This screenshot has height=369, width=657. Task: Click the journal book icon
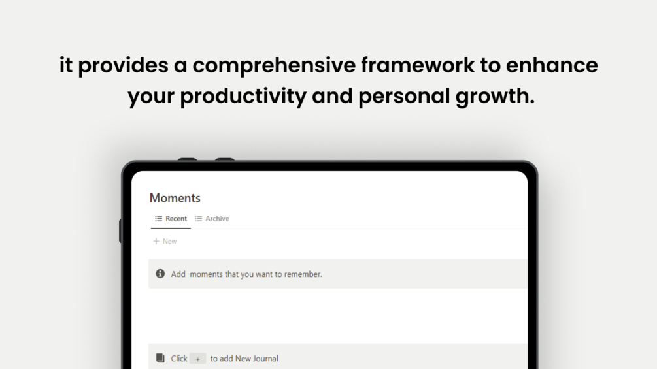[x=160, y=358]
